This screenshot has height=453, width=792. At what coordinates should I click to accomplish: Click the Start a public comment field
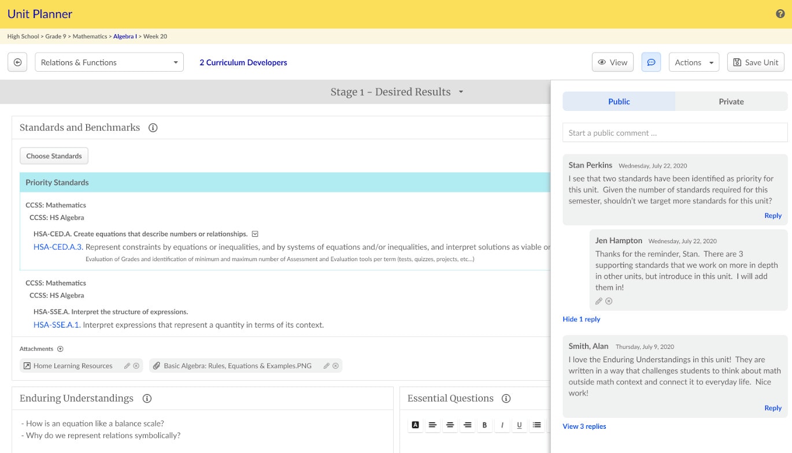(675, 133)
